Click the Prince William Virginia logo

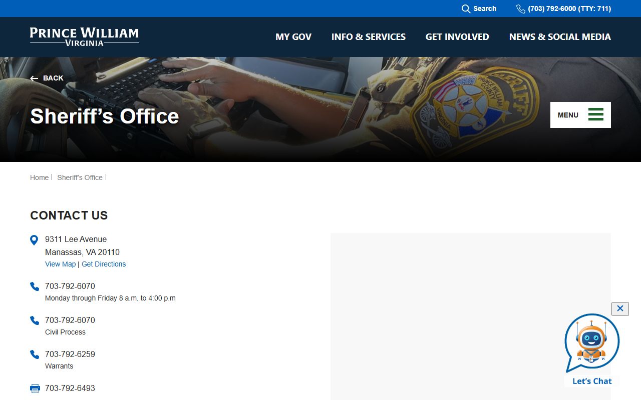84,36
